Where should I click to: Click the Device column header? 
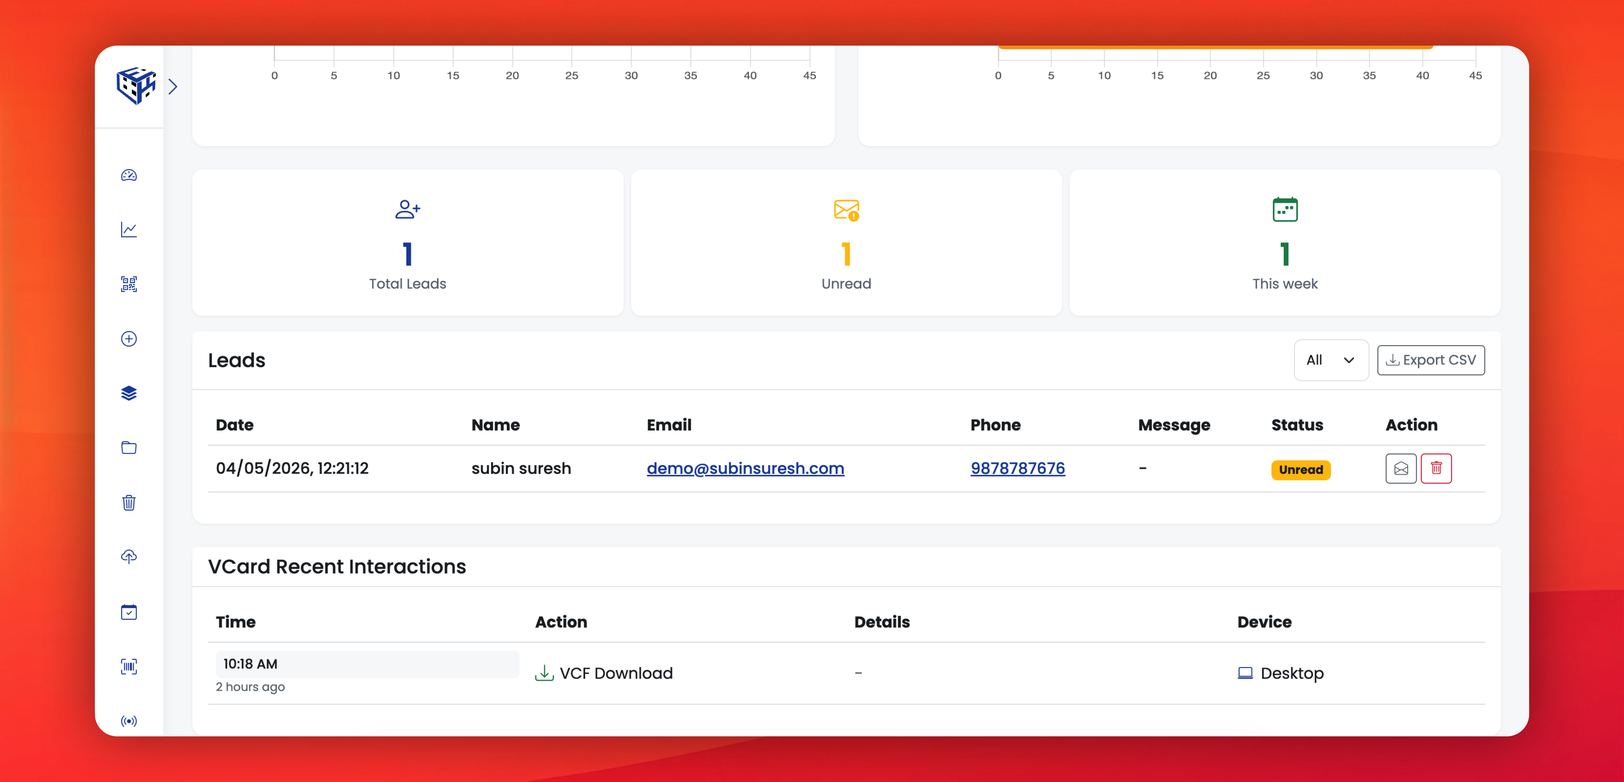tap(1264, 622)
